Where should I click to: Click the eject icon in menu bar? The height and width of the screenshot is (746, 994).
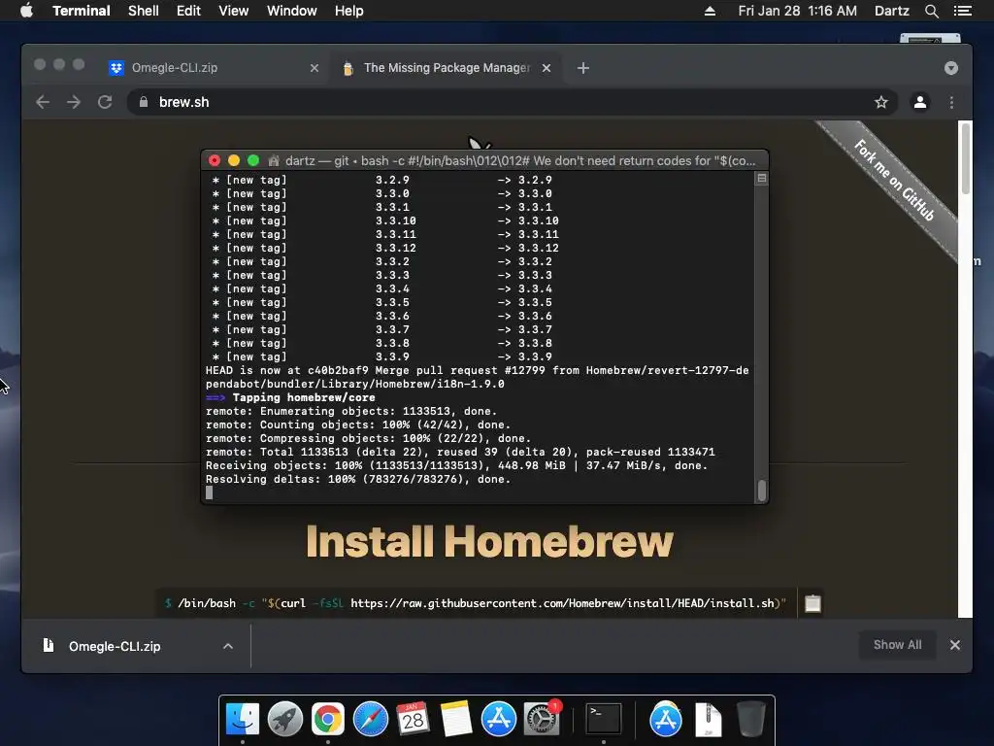point(710,11)
